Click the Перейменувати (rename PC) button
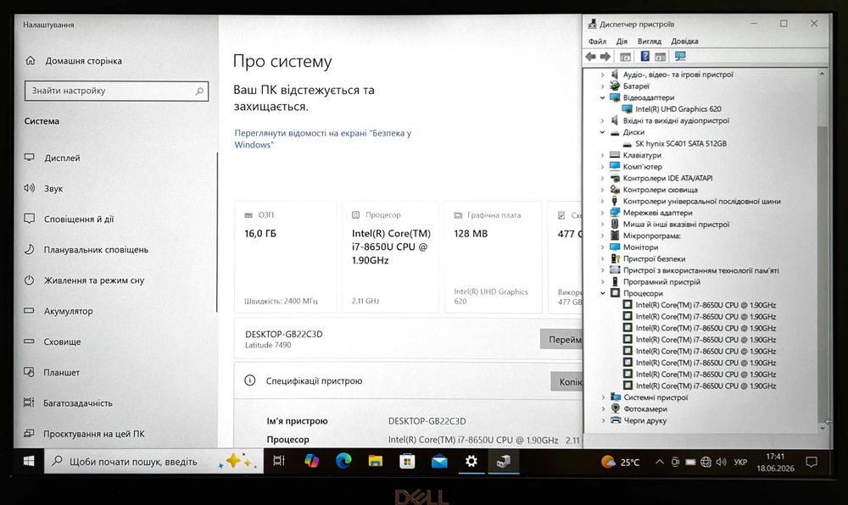Viewport: 848px width, 505px height. (x=561, y=339)
